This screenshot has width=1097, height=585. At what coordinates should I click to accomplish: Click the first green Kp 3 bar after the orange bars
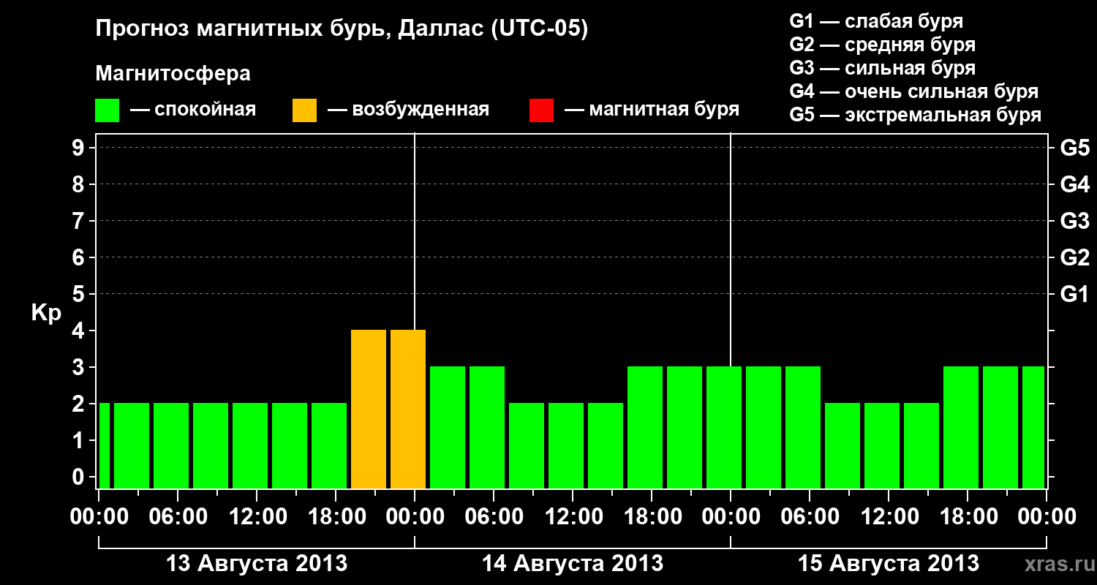pos(448,427)
